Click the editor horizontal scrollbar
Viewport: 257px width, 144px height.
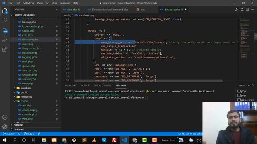point(149,81)
